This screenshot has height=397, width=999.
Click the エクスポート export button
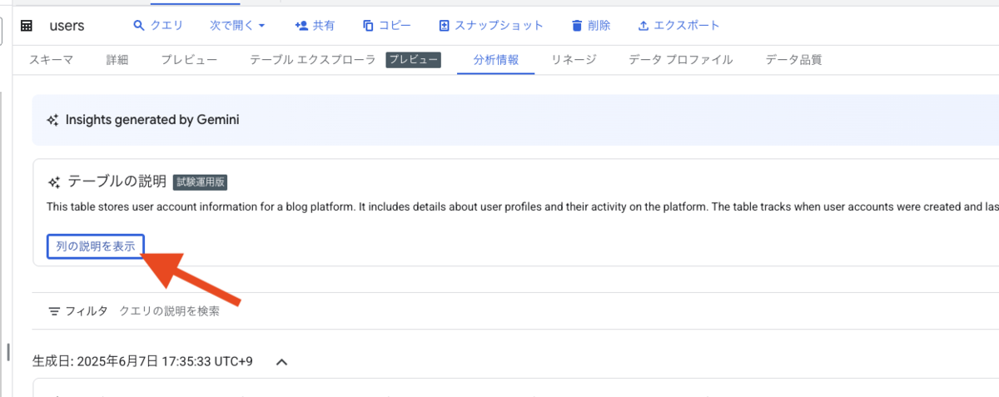678,26
